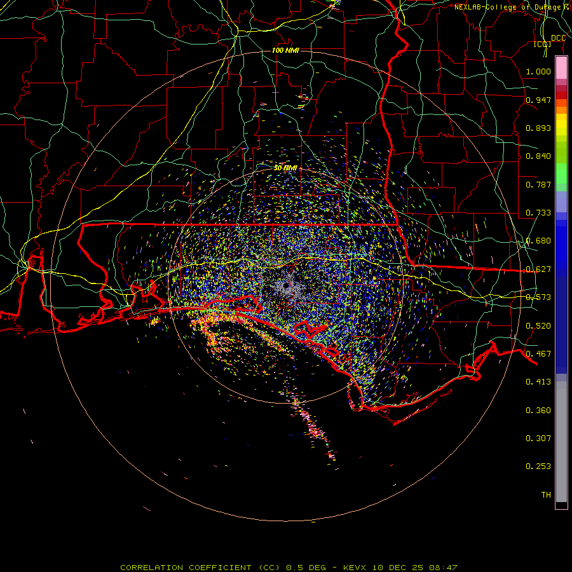Click the 0.893 scale value
This screenshot has width=572, height=572.
tap(538, 128)
